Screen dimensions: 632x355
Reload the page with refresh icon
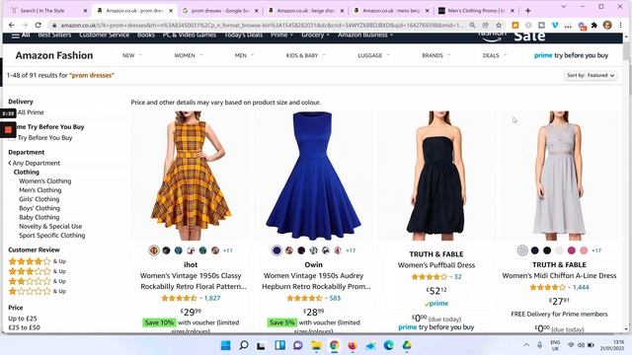point(38,25)
